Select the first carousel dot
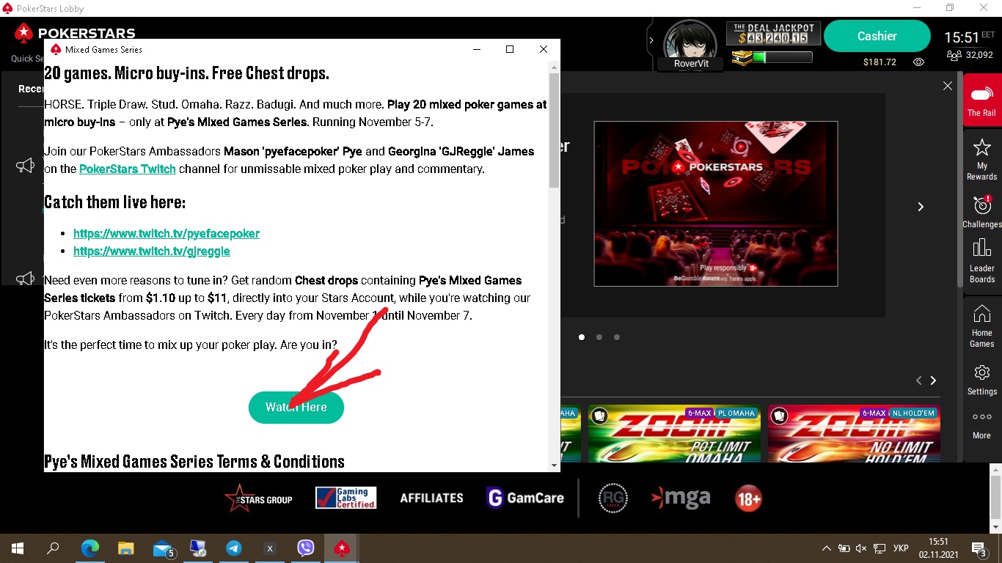This screenshot has height=563, width=1002. pyautogui.click(x=582, y=337)
